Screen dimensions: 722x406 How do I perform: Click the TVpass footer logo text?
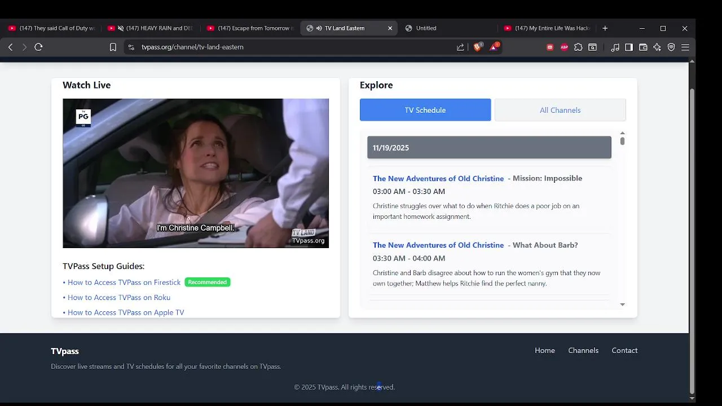pyautogui.click(x=65, y=351)
